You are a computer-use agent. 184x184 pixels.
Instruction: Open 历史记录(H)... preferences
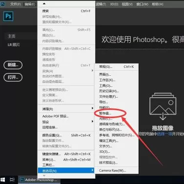pos(117,91)
